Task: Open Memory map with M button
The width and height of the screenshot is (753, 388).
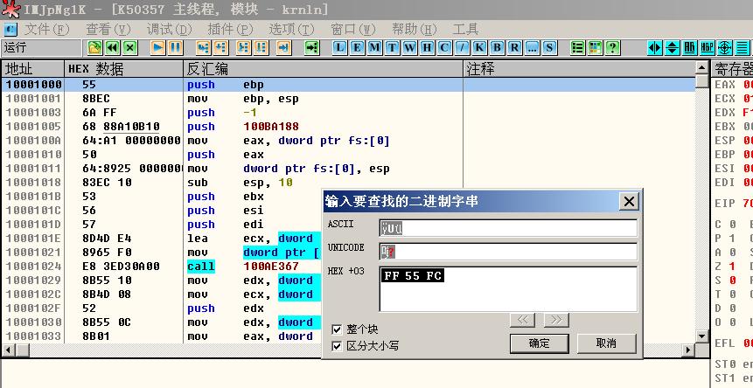Action: (x=375, y=47)
